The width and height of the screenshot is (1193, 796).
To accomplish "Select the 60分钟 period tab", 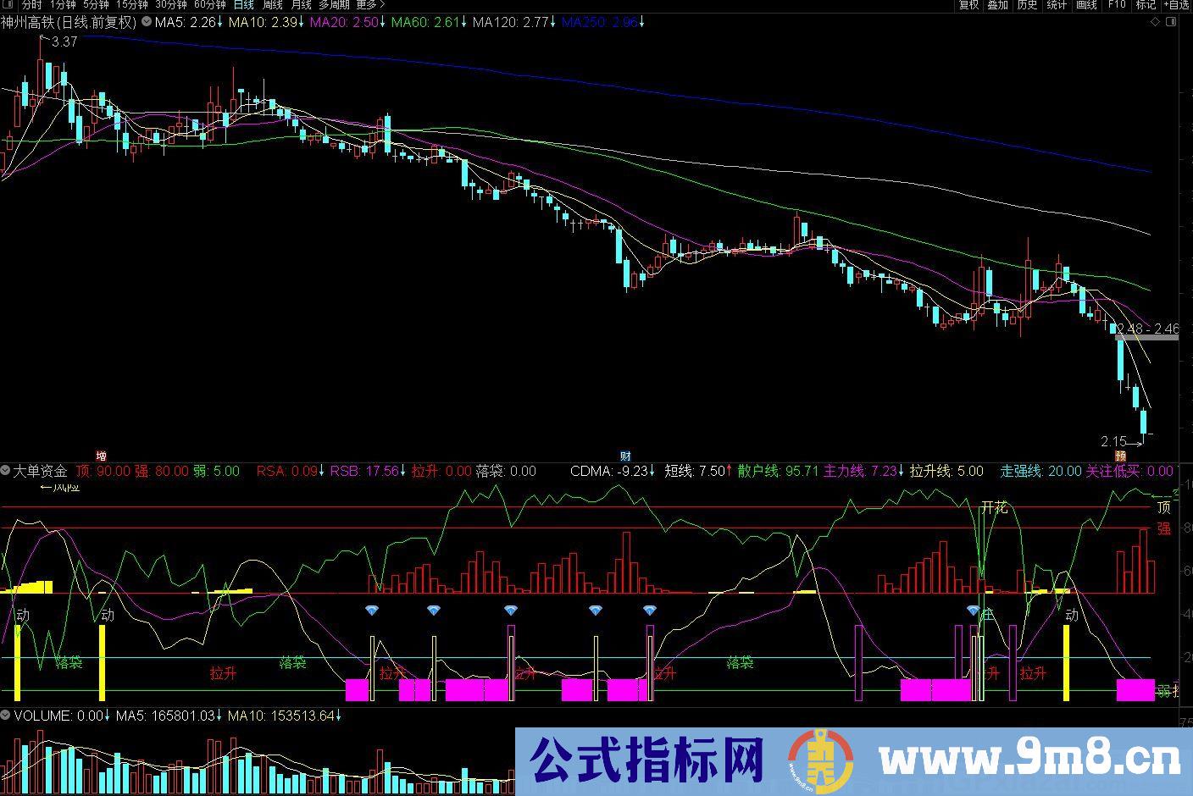I will point(209,5).
